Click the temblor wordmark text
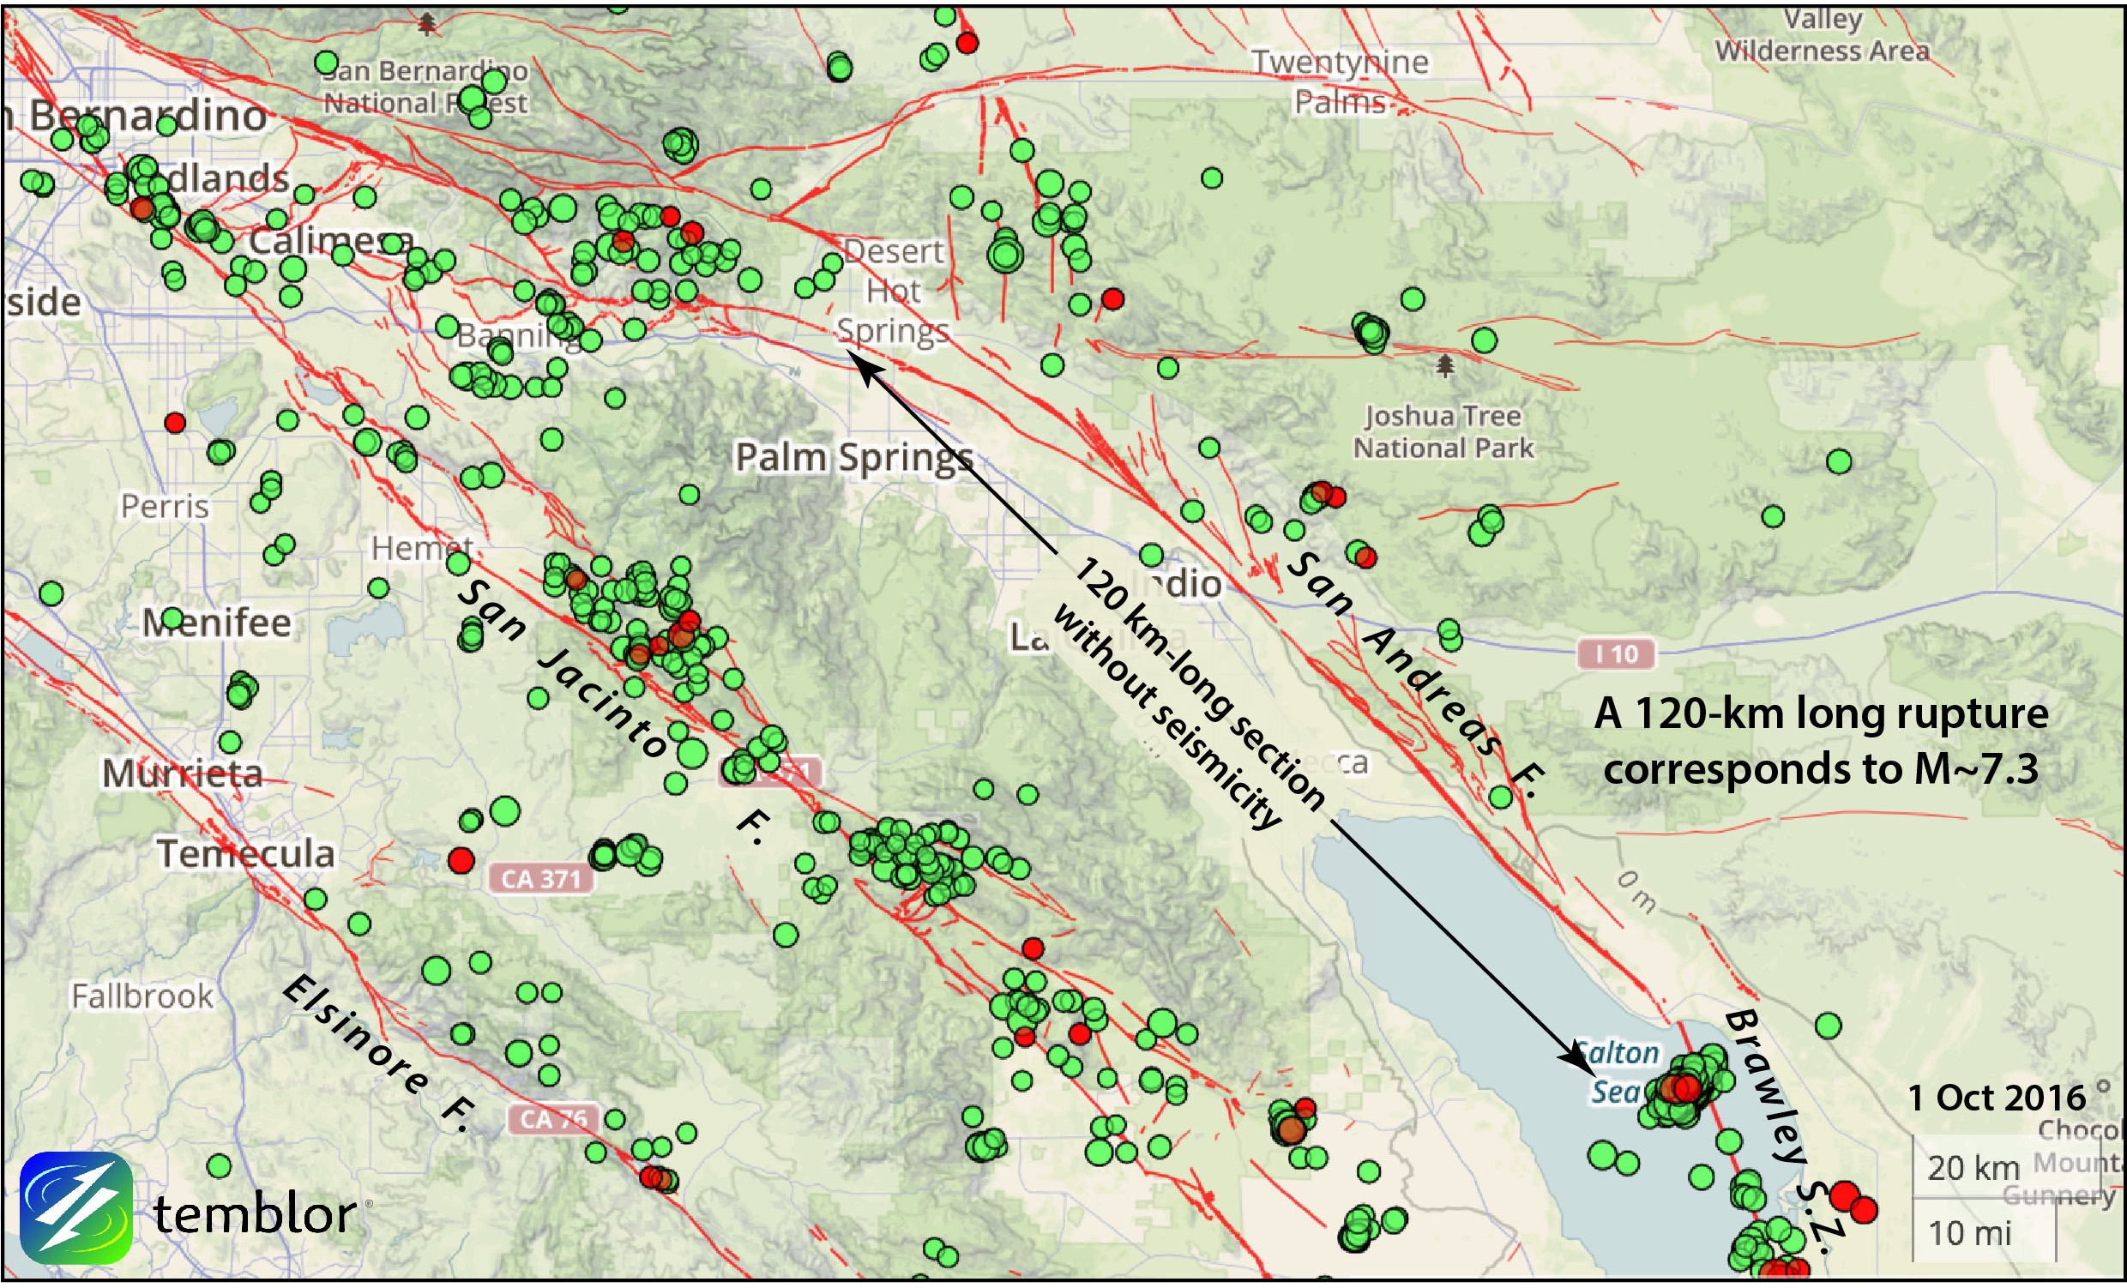 tap(255, 1213)
